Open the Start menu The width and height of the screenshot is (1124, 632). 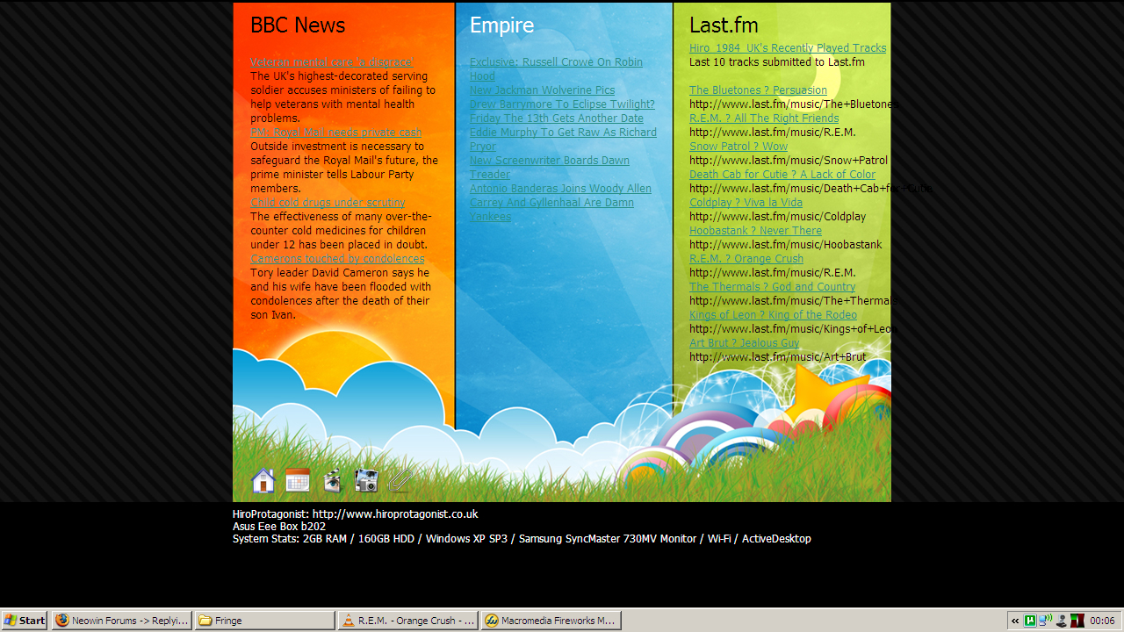[25, 621]
